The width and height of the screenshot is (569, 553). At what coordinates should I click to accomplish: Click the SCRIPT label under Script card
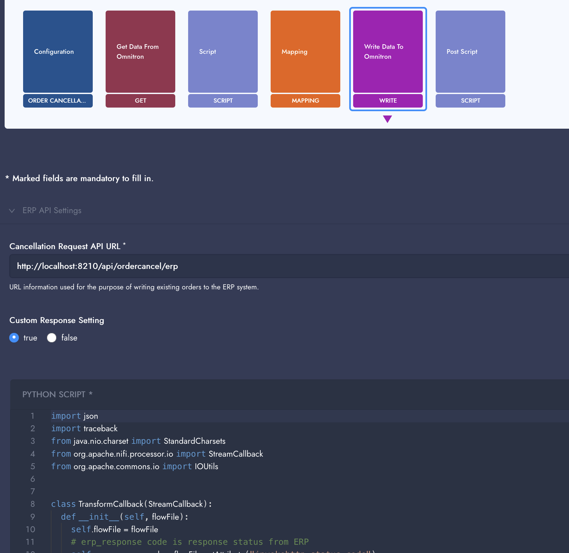coord(223,101)
